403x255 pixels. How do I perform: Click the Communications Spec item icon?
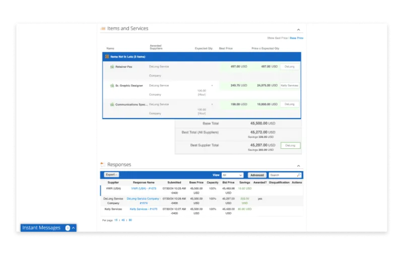(x=112, y=105)
